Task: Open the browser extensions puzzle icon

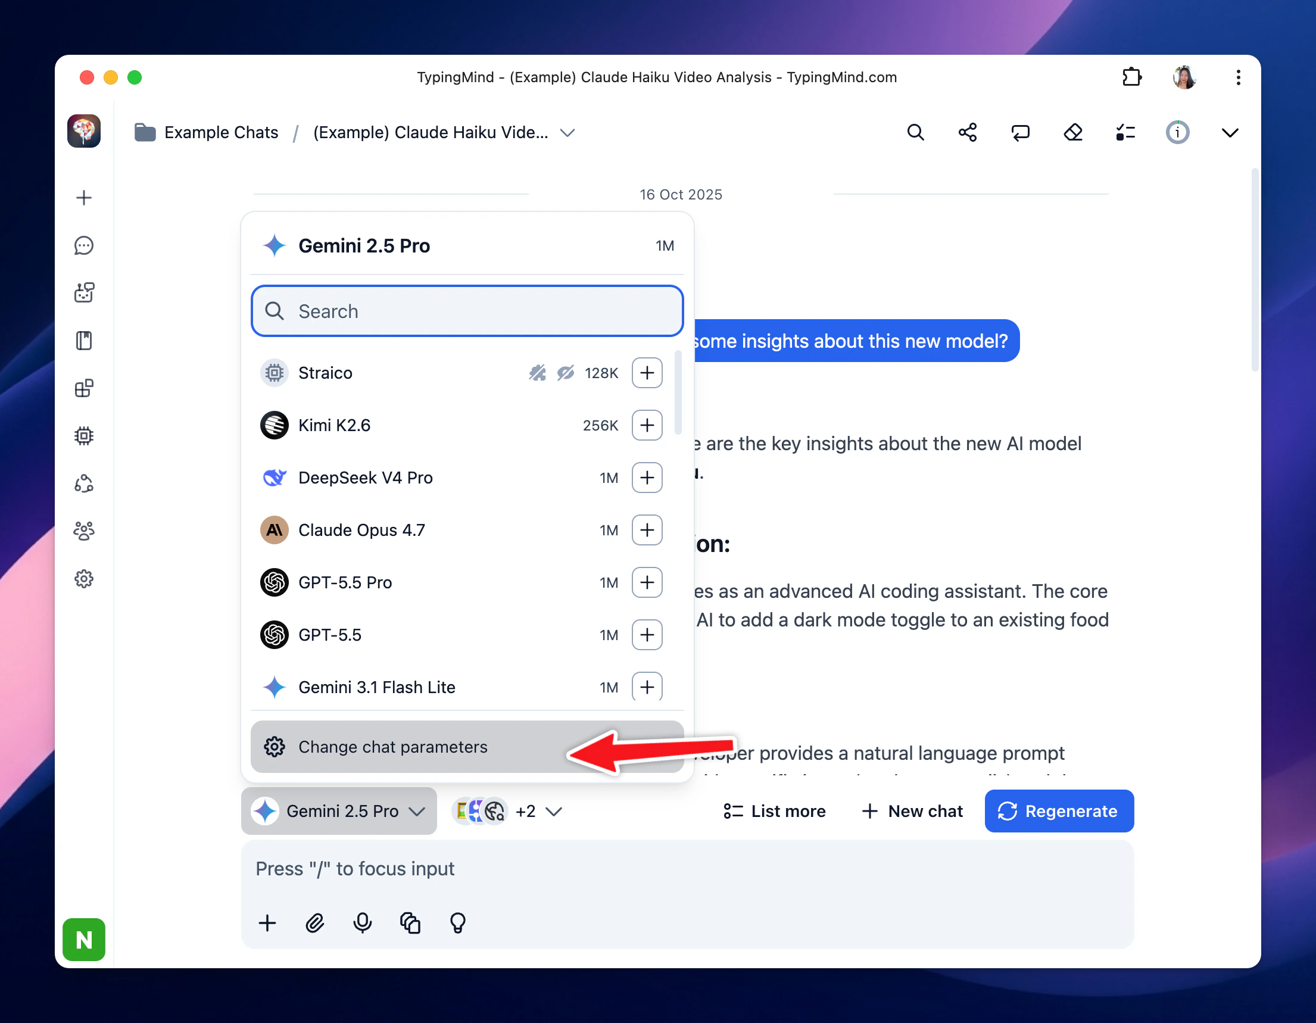Action: 1131,77
